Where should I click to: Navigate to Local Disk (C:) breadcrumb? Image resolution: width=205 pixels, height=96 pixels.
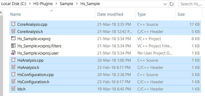pyautogui.click(x=14, y=4)
